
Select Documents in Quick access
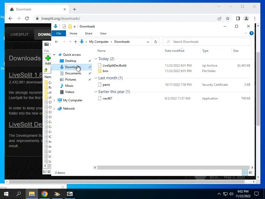click(73, 73)
